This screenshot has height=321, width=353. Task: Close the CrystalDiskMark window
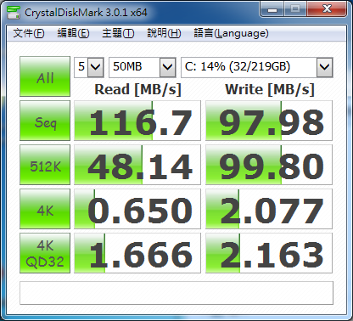click(327, 9)
